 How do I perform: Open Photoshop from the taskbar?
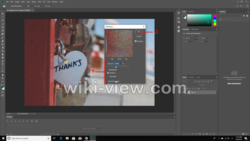pyautogui.click(x=92, y=138)
